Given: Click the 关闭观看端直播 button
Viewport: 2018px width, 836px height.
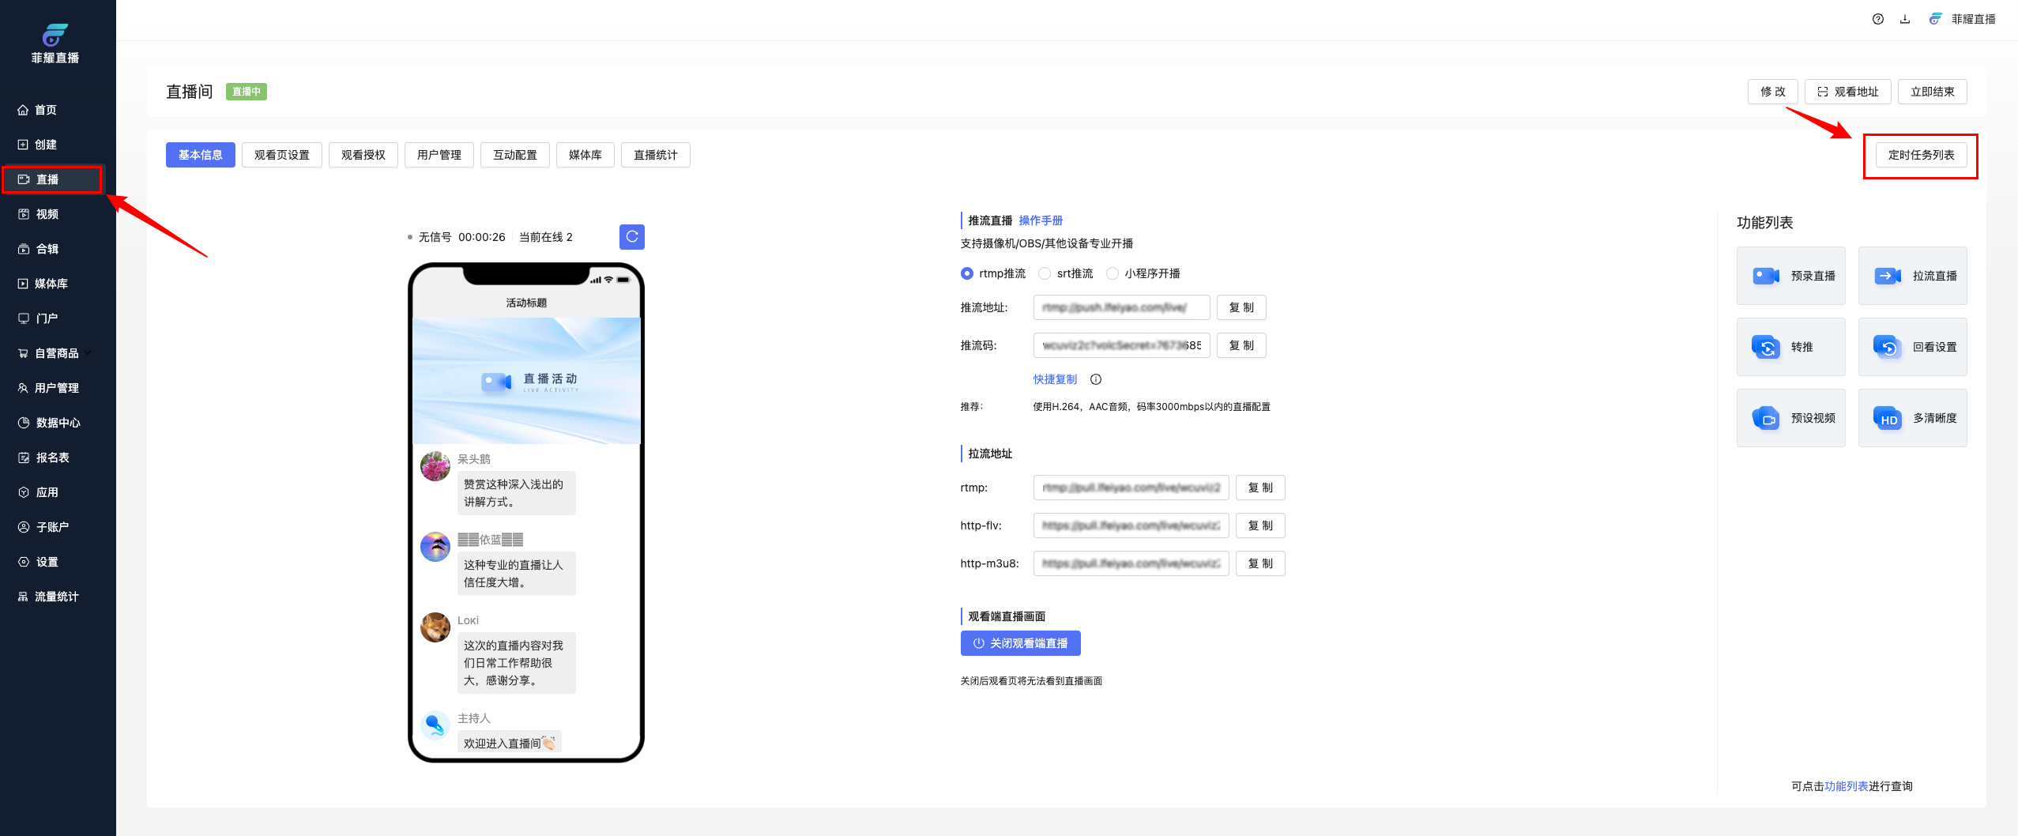Looking at the screenshot, I should (1020, 643).
